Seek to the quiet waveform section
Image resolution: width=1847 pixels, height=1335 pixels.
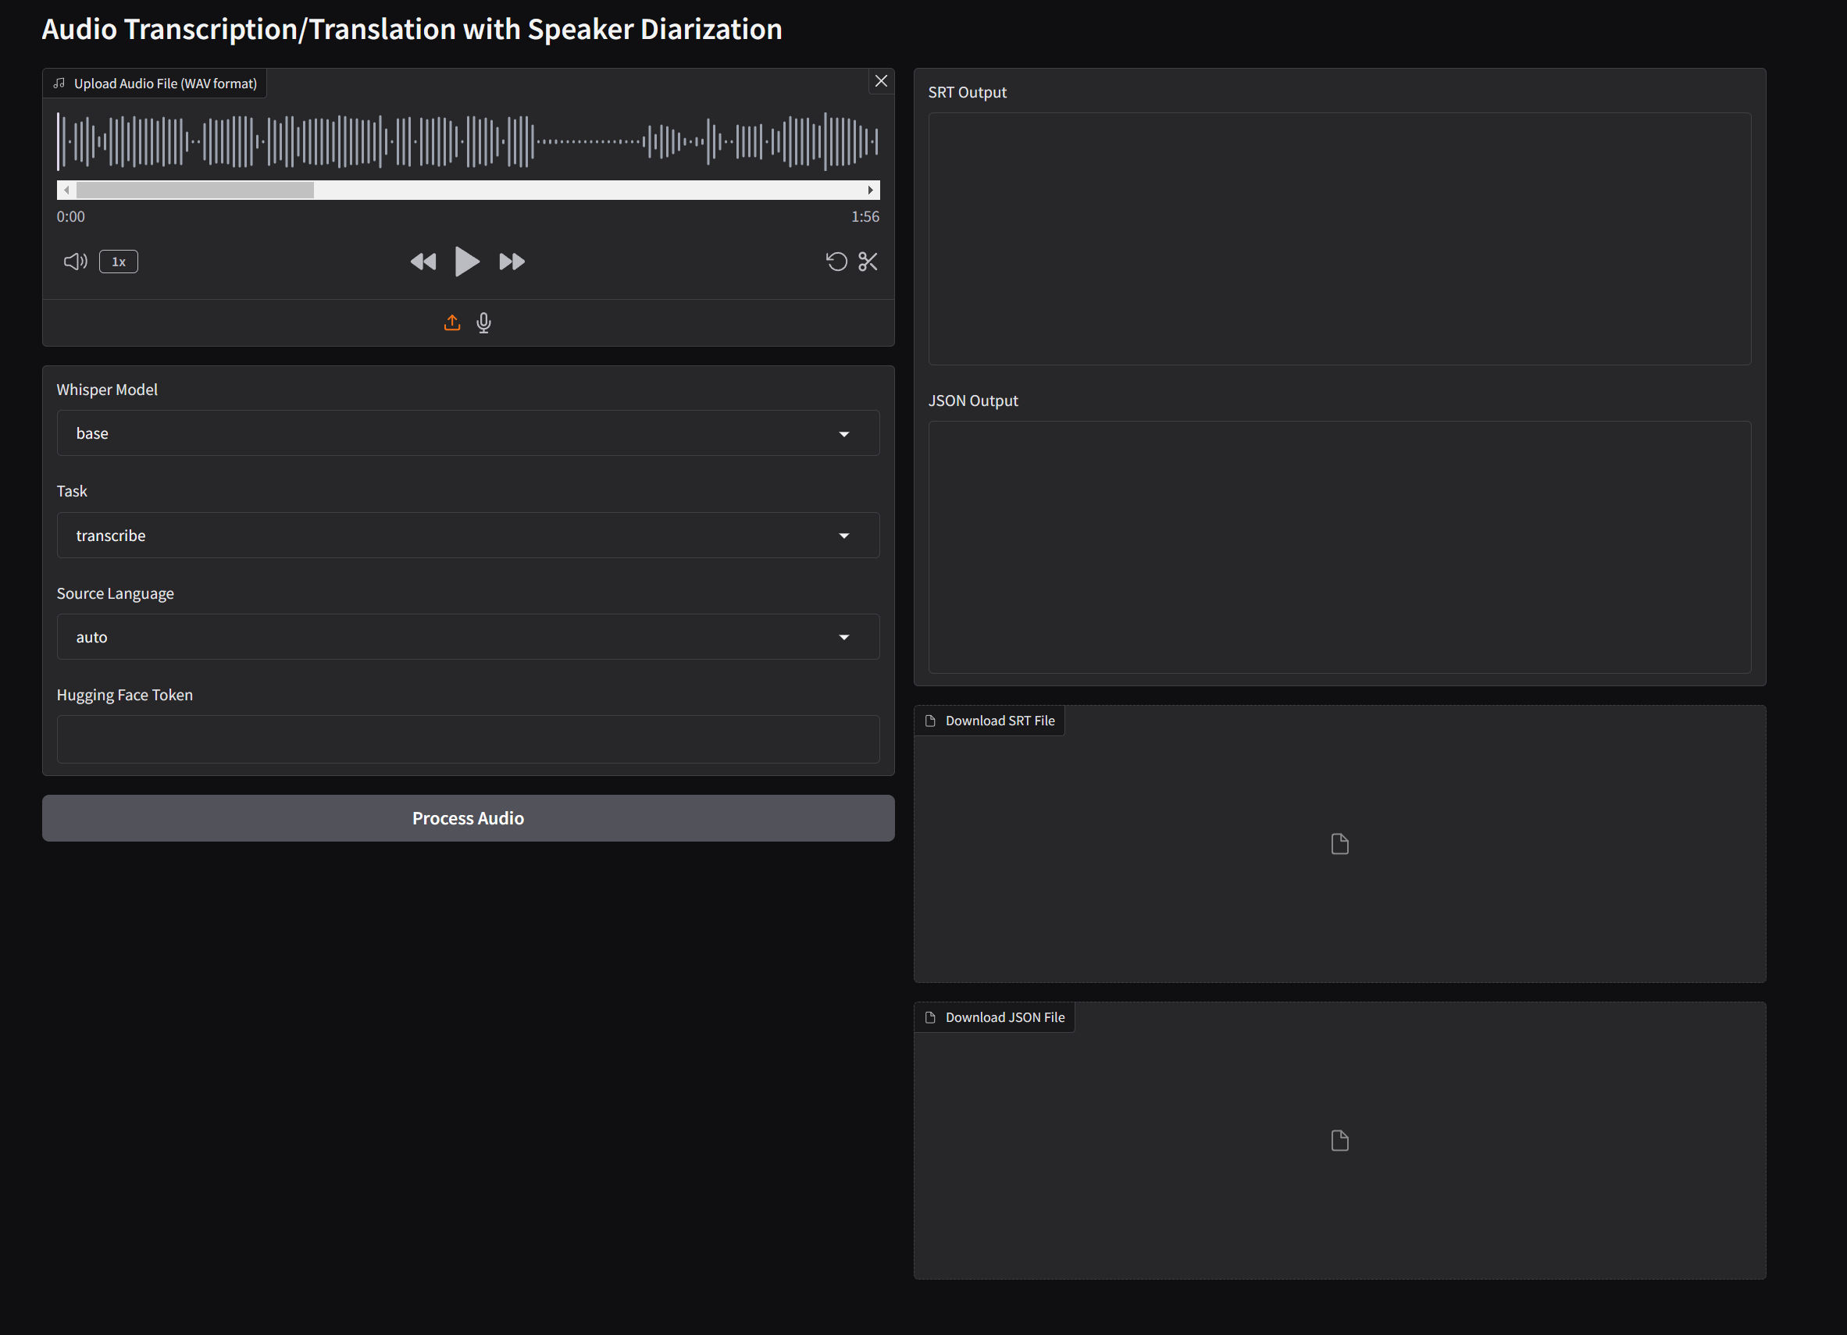pyautogui.click(x=590, y=141)
